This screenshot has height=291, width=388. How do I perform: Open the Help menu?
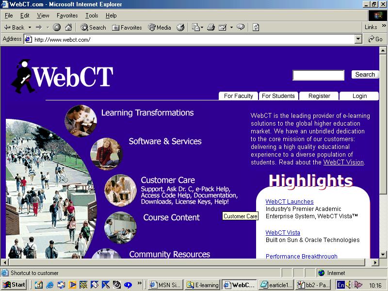click(x=111, y=16)
